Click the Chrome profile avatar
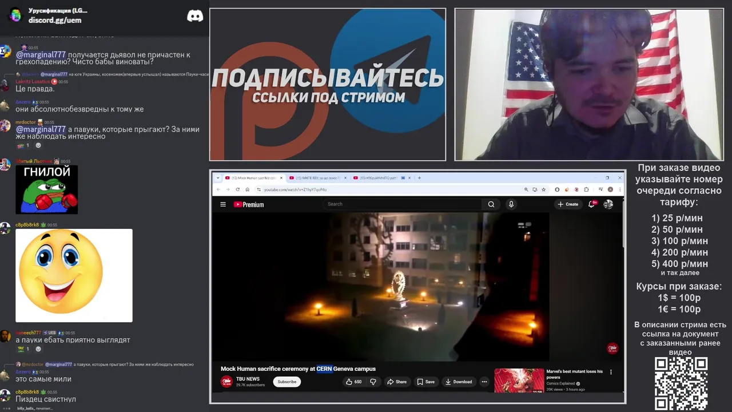Screen dimensions: 732x412 [x=610, y=189]
